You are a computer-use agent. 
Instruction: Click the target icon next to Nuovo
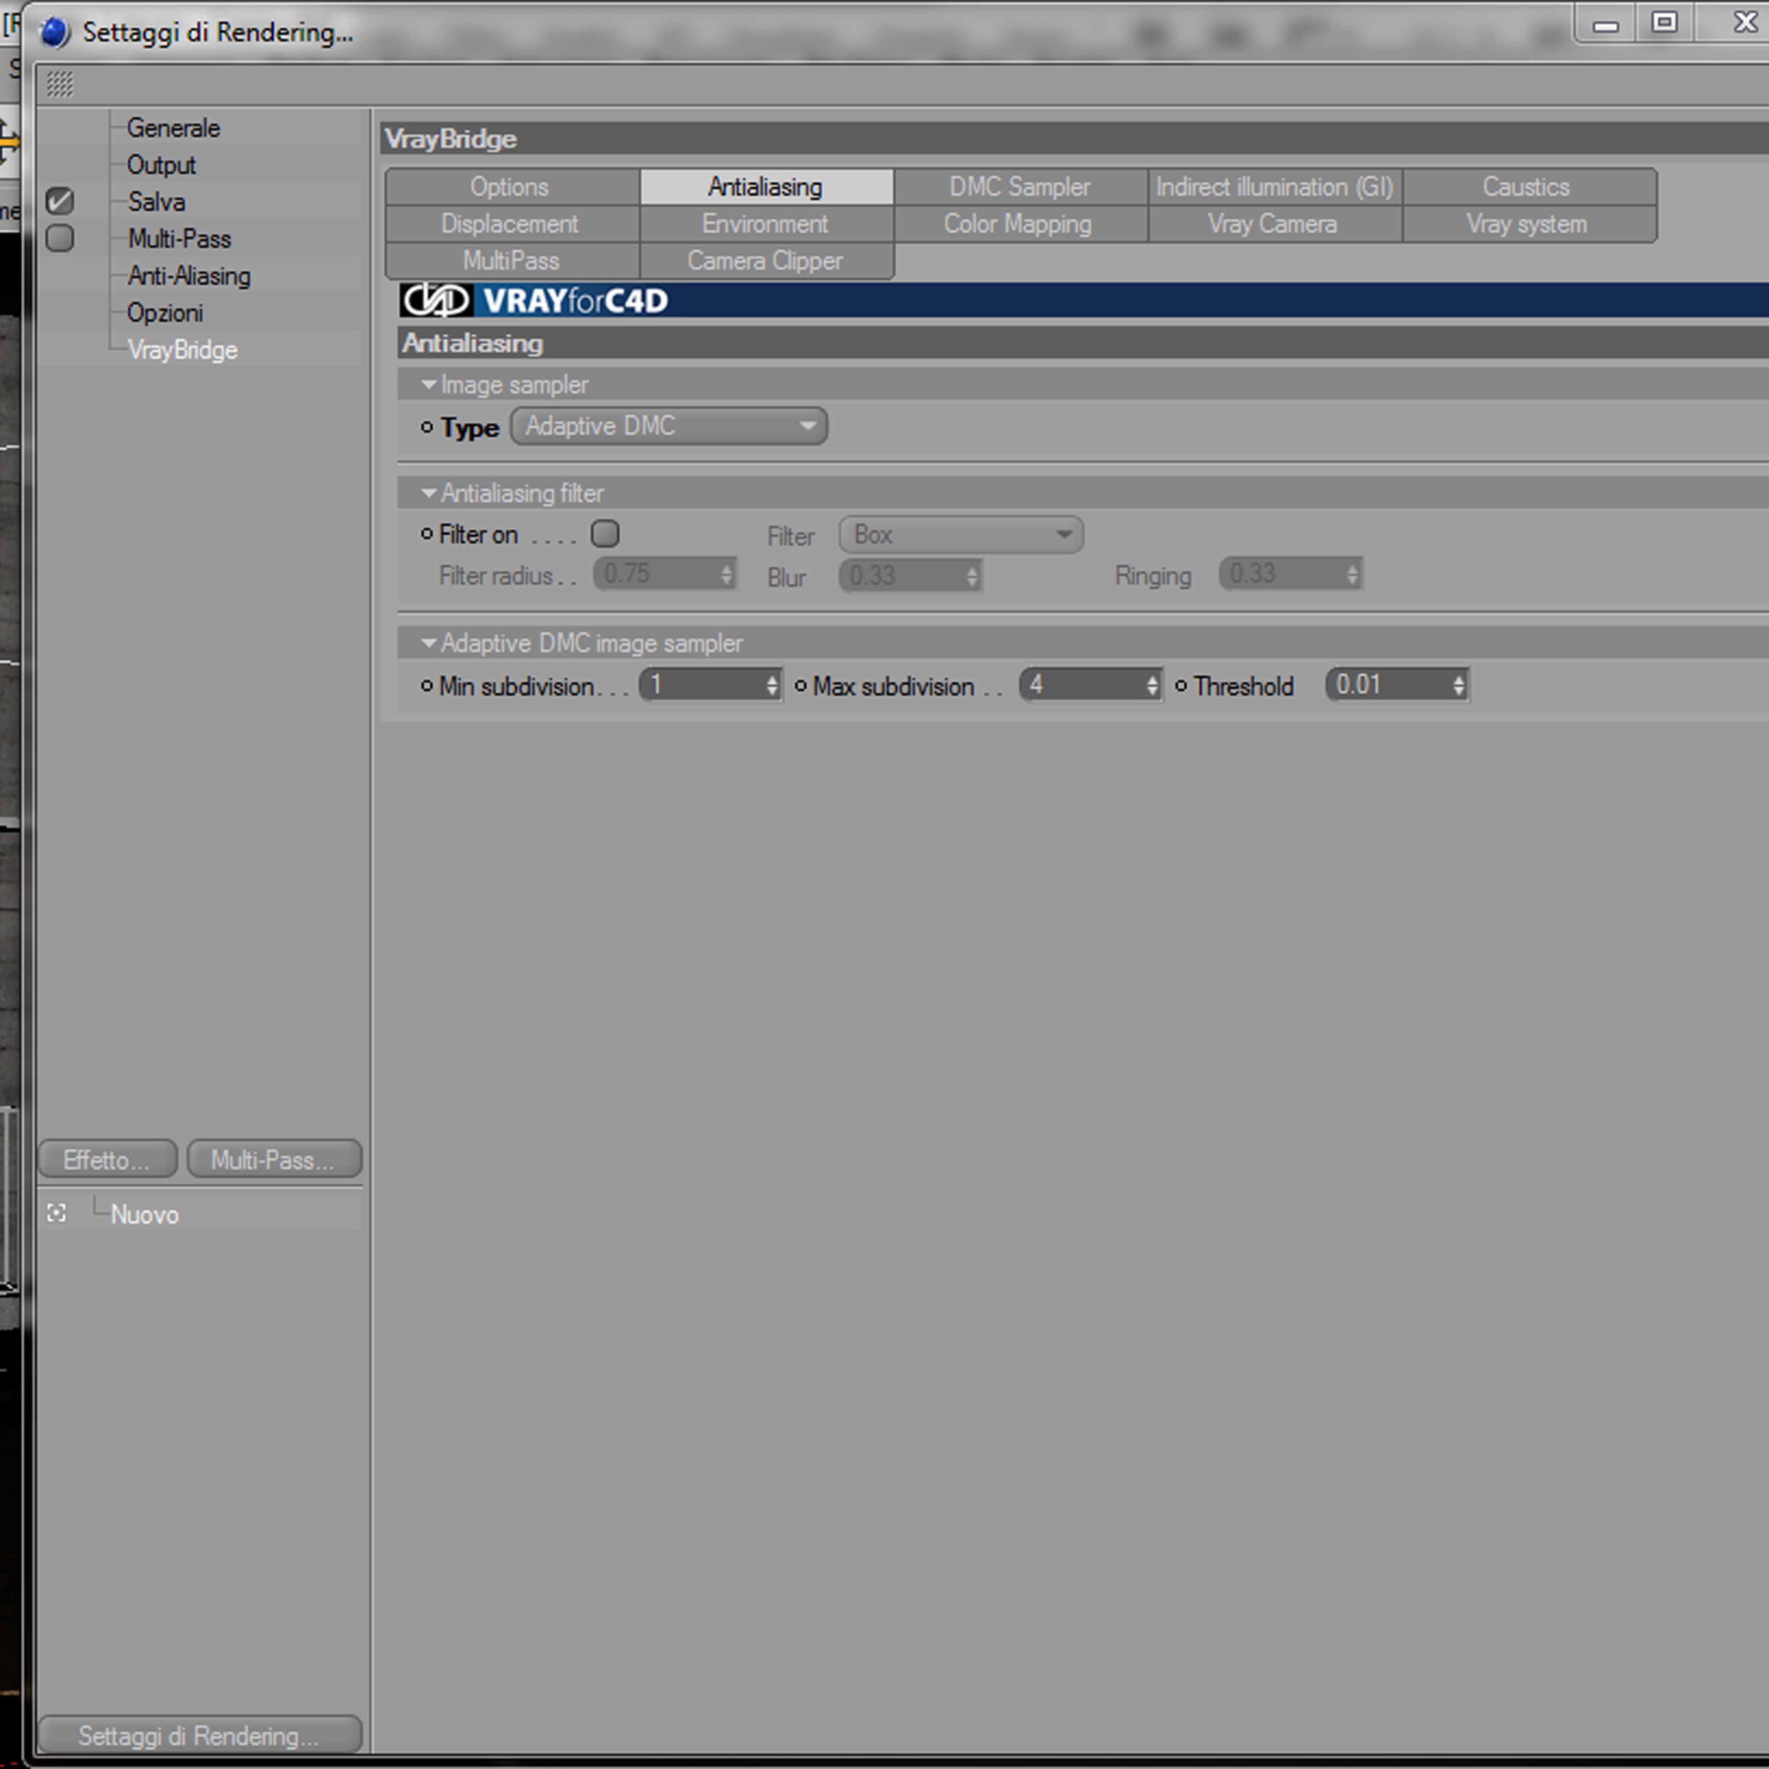[57, 1213]
